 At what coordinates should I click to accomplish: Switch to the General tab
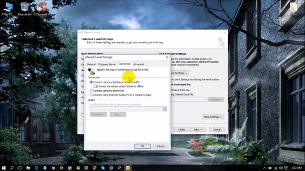coord(91,64)
